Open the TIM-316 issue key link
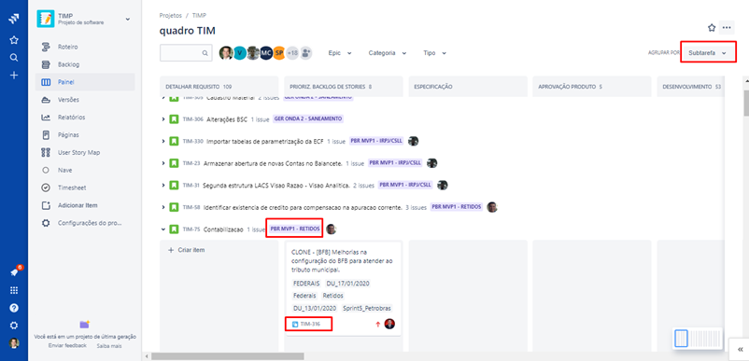Viewport: 749px width, 361px height. (310, 325)
